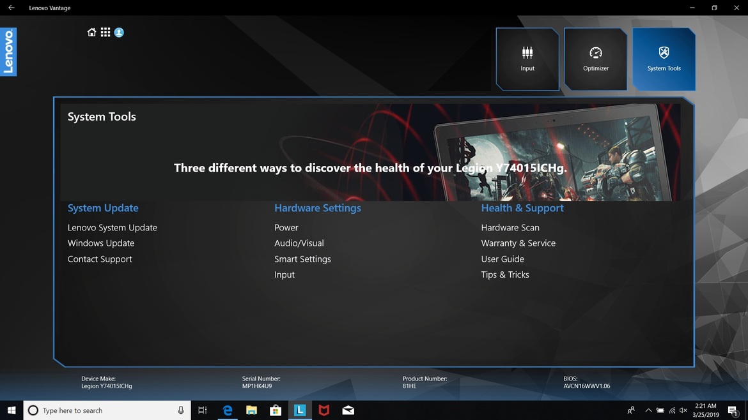Open the apps grid menu icon
Screen dimensions: 748x420
coord(105,32)
